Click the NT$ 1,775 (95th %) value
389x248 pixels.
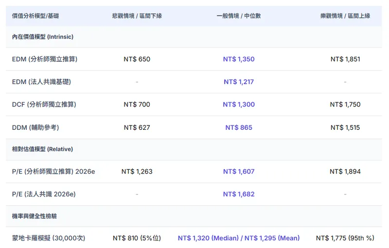(345, 238)
